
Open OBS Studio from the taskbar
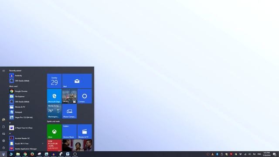[x=75, y=154]
